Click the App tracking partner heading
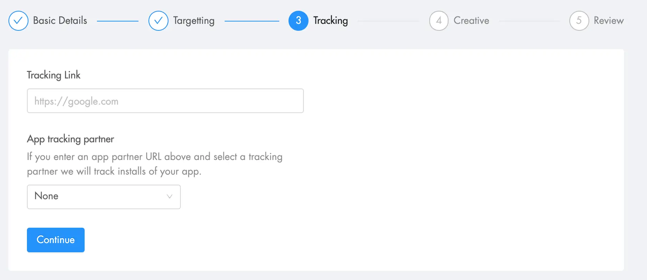Viewport: 647px width, 280px height. [x=70, y=139]
